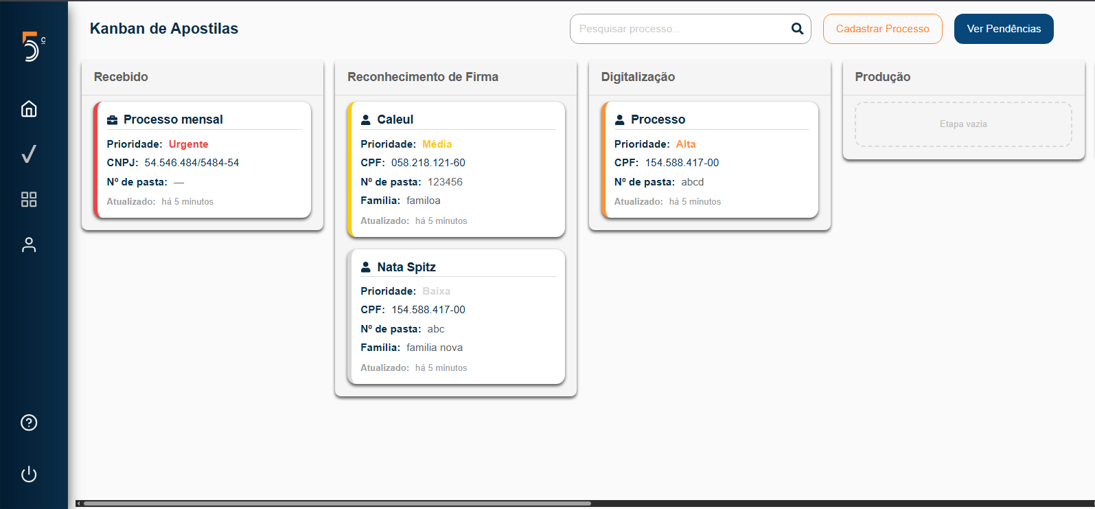Focus the Pesquisar processo search field
This screenshot has height=509, width=1095.
coord(680,29)
